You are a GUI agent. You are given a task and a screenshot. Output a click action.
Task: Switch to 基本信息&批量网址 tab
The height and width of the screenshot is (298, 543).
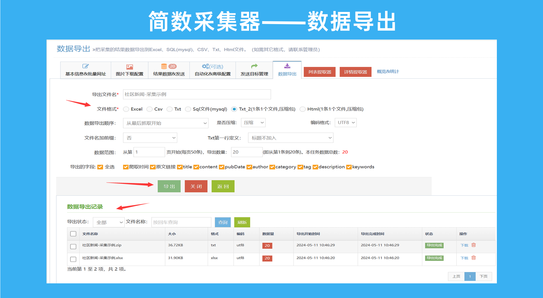85,70
